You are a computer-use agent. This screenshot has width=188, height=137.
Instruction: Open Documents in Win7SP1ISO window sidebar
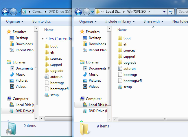point(95,68)
